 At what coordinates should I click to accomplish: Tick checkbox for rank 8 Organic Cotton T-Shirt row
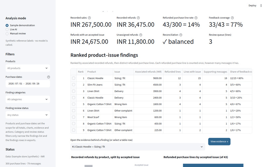tap(74, 123)
